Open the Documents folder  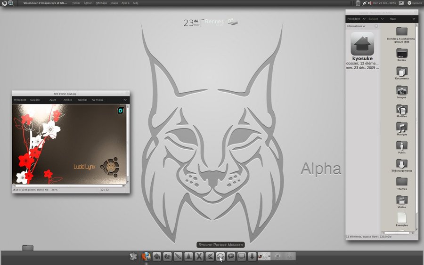(401, 73)
